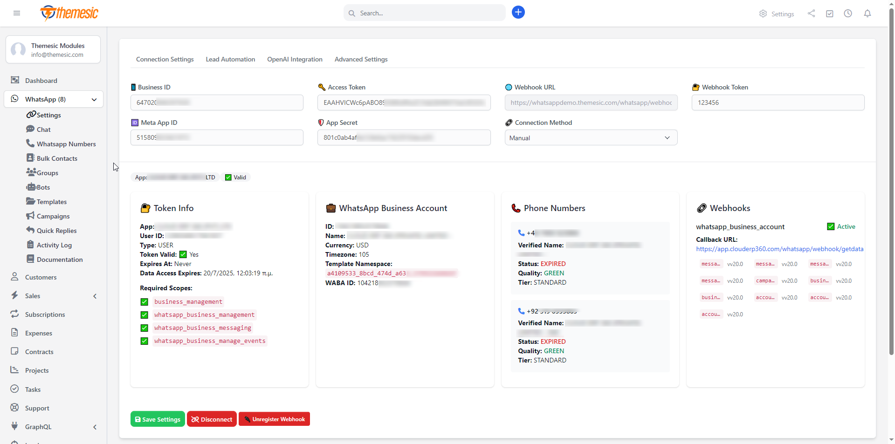The width and height of the screenshot is (895, 444).
Task: Collapse the WhatsApp sidebar menu
Action: 94,99
